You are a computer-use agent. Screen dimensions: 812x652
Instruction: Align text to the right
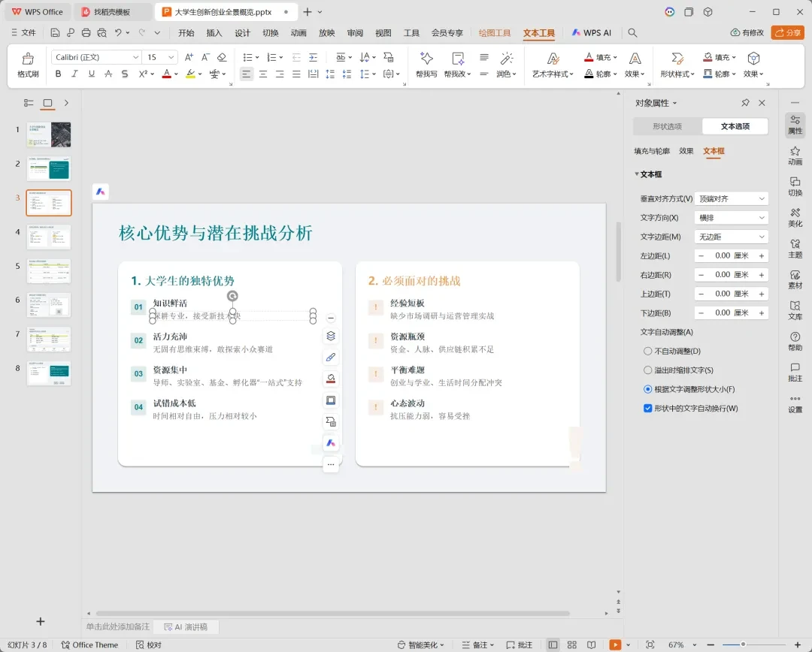coord(280,74)
